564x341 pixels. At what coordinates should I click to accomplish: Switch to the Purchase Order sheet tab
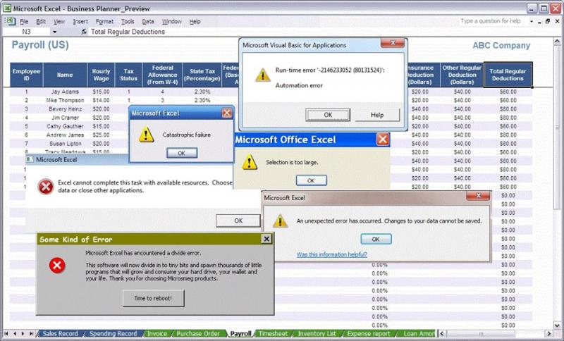[x=198, y=333]
